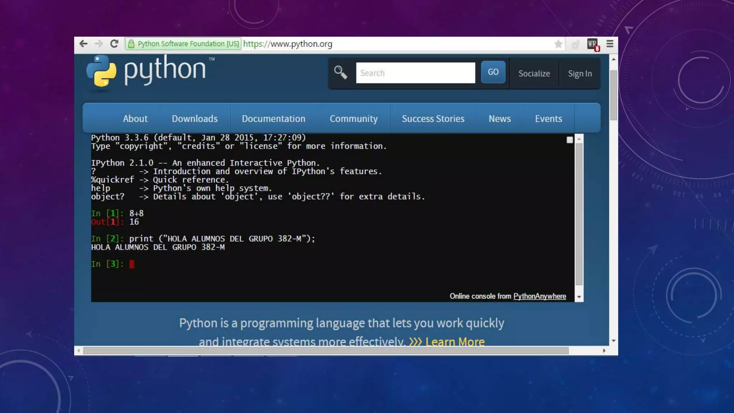
Task: Click the magnifying glass search icon
Action: [340, 73]
